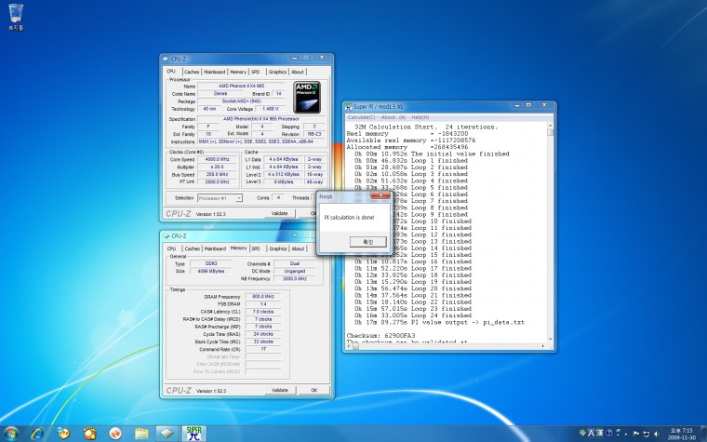The image size is (707, 442).
Task: Click the 'Checksum: 62900FA3' line
Action: click(380, 336)
